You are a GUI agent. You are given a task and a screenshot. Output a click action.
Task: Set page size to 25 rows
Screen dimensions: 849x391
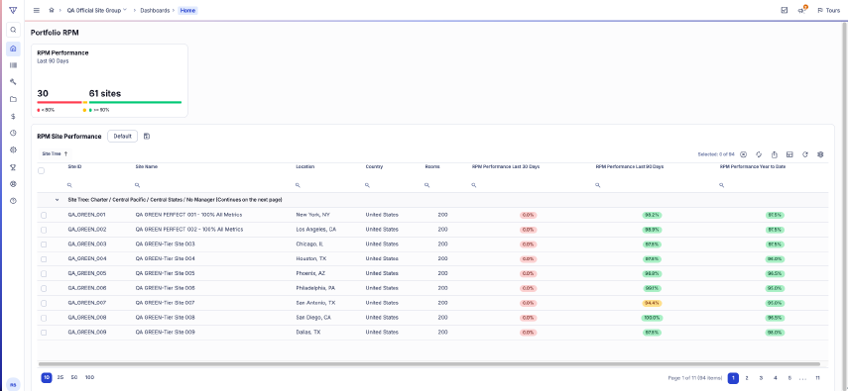(x=61, y=377)
